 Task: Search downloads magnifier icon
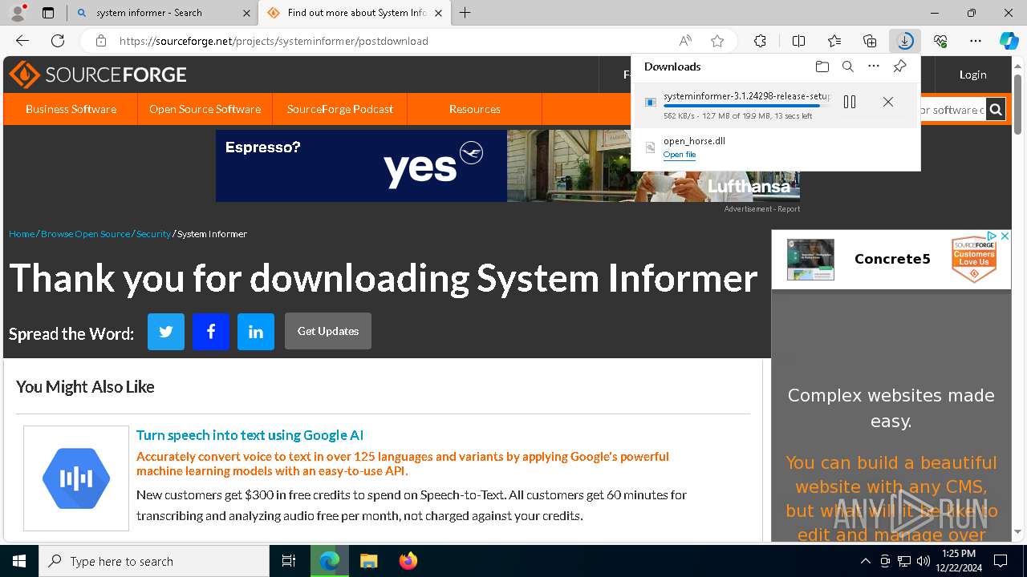[x=847, y=67]
